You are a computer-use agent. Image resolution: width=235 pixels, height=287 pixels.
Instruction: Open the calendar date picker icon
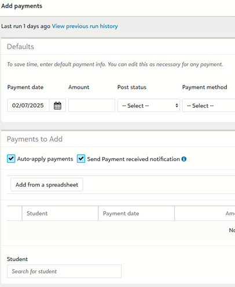57,106
